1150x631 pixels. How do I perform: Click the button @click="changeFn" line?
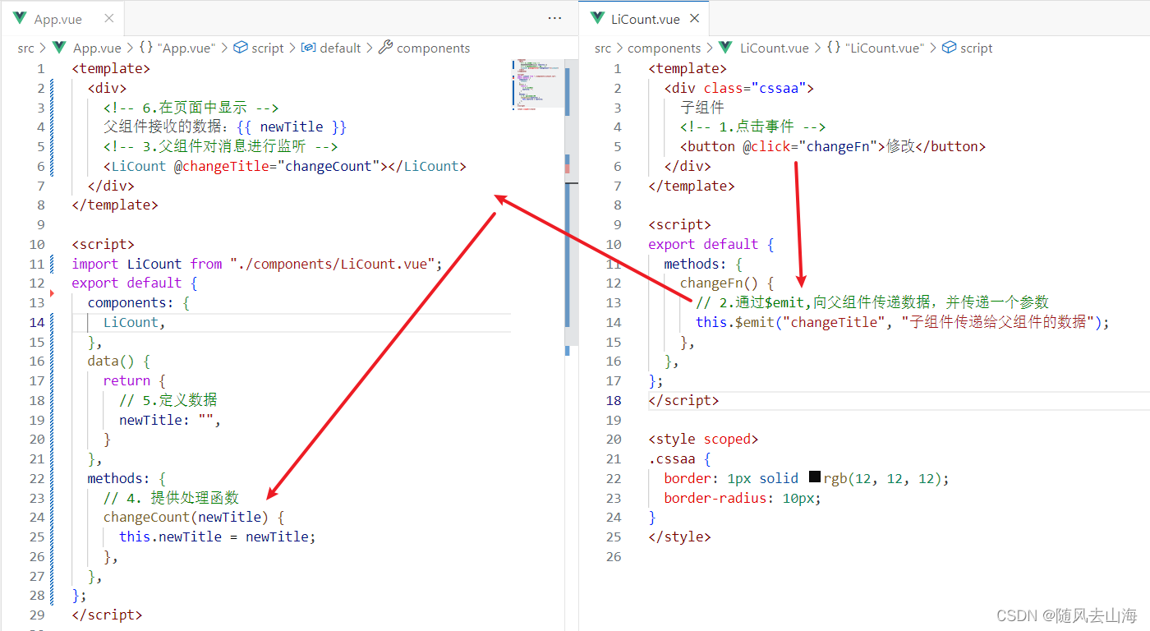click(833, 146)
